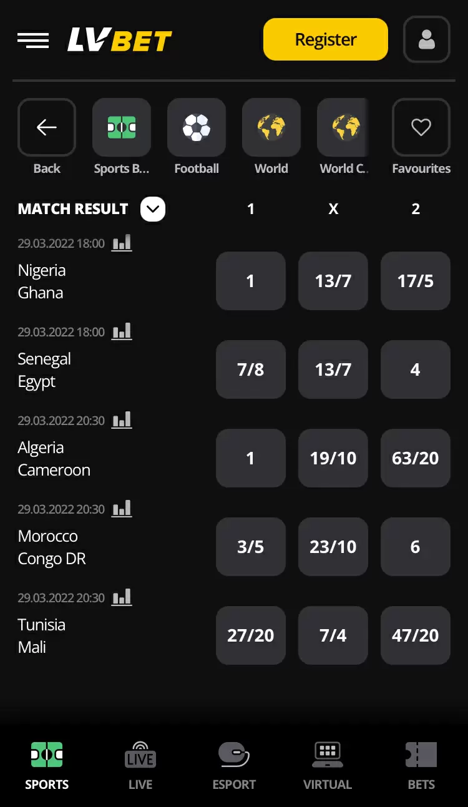Screen dimensions: 468x807
Task: Select draw odds 19/10 for Algeria–Cameroon
Action: [x=333, y=458]
